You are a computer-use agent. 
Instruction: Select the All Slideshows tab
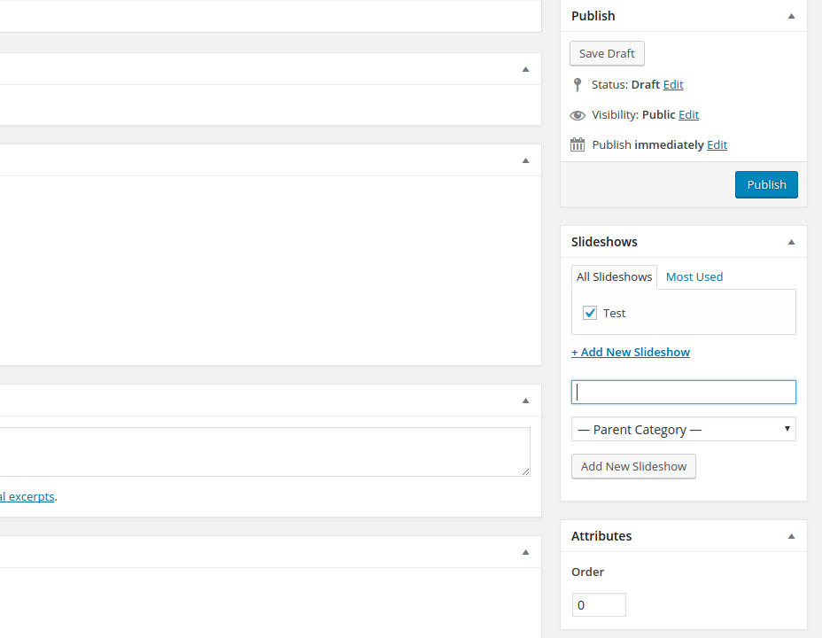click(x=614, y=276)
